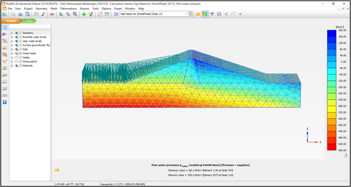
Task: Click the zoom out magnifier icon
Action: coord(68,14)
